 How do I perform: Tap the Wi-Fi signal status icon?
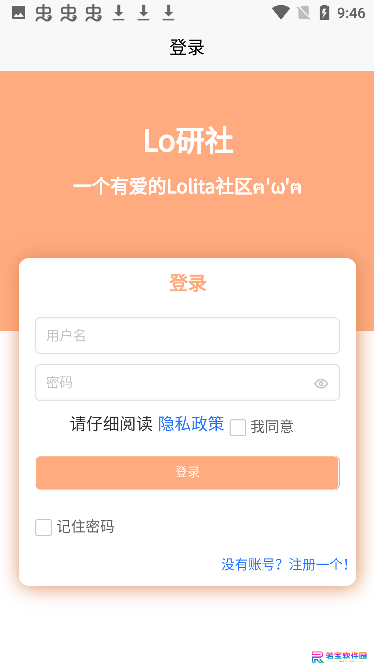coord(281,13)
